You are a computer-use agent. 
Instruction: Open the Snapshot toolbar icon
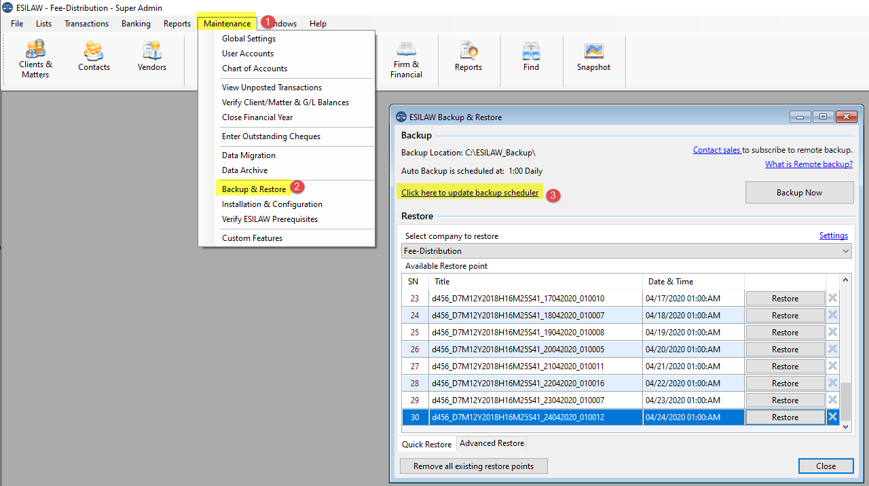coord(593,57)
